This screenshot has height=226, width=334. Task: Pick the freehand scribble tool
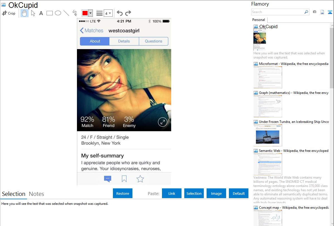75,13
